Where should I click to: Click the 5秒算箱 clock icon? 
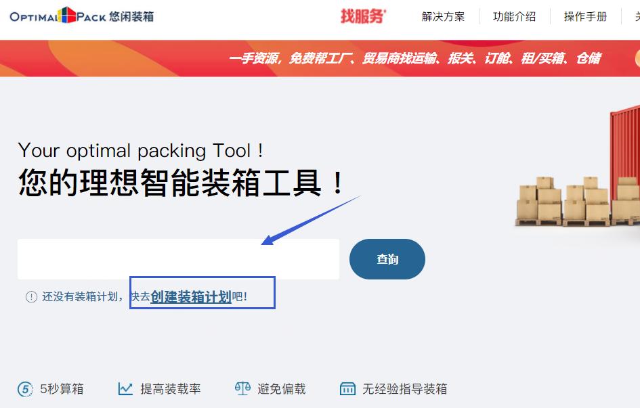point(25,389)
